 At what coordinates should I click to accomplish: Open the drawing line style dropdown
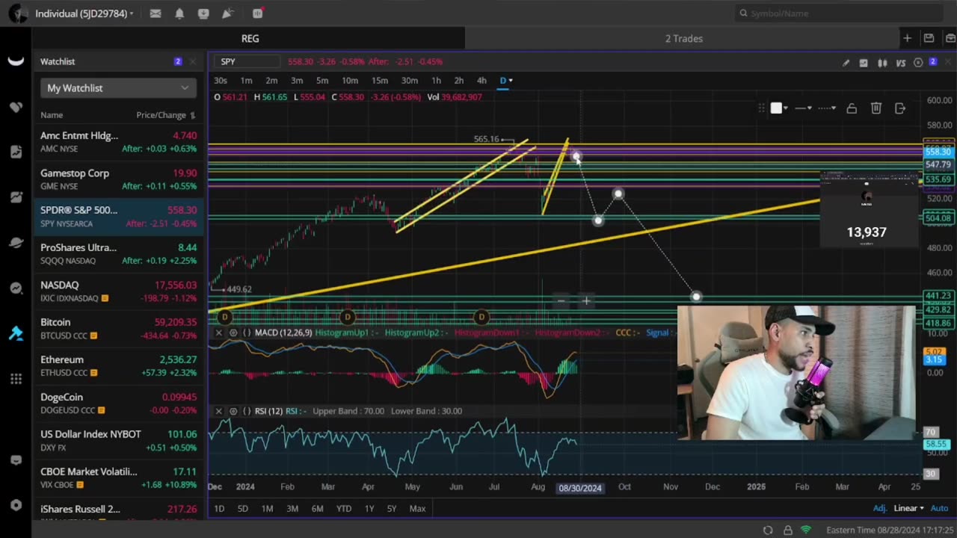coord(827,108)
